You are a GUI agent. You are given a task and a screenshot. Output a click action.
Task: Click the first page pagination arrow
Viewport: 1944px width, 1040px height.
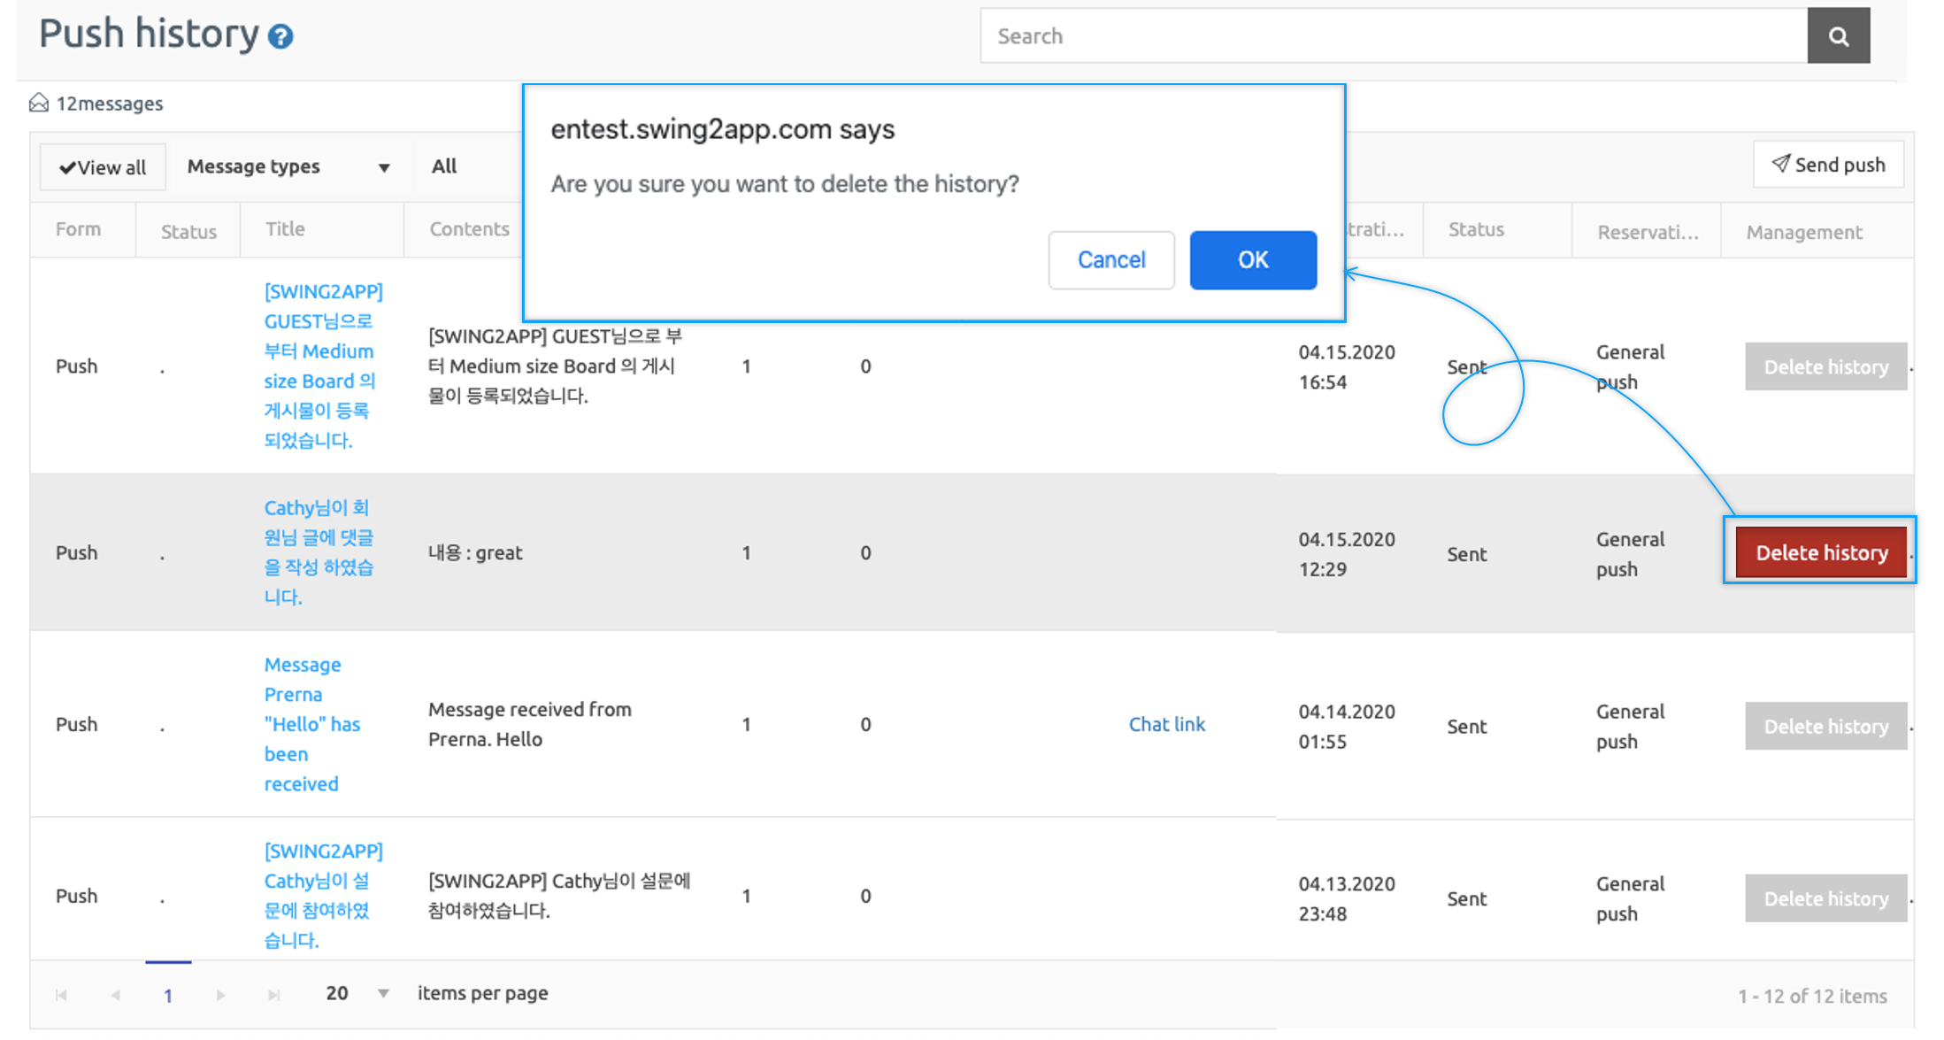click(x=61, y=995)
